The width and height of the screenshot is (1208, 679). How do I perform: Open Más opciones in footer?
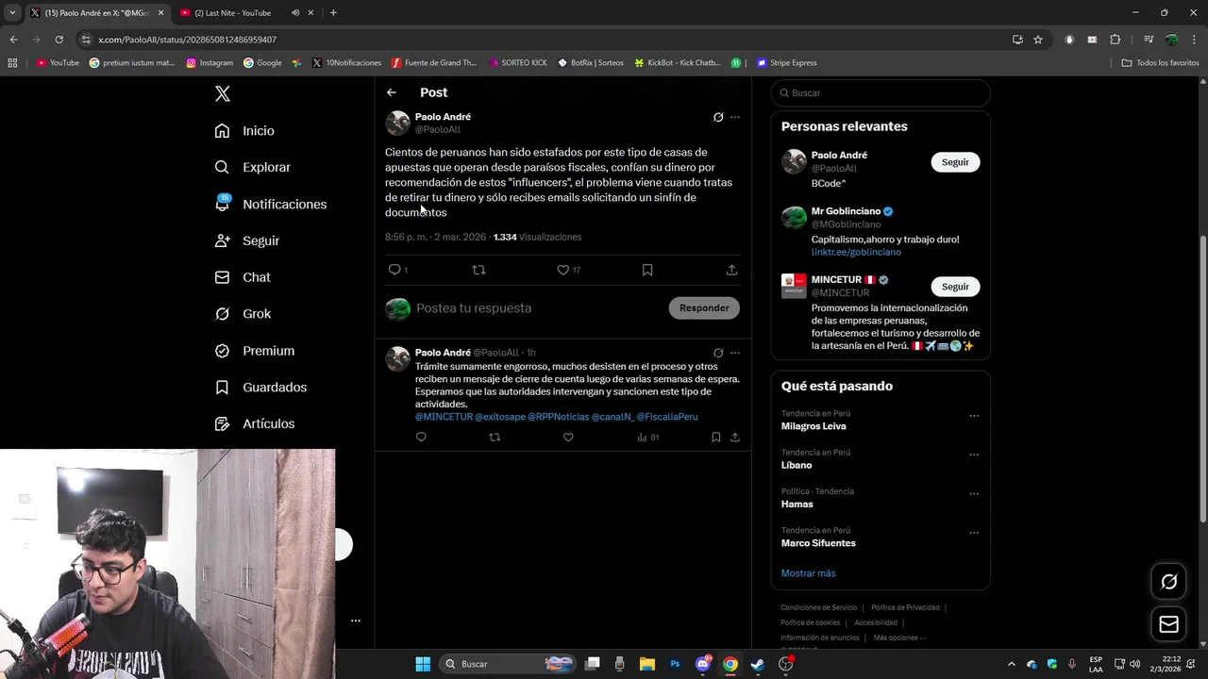point(898,638)
